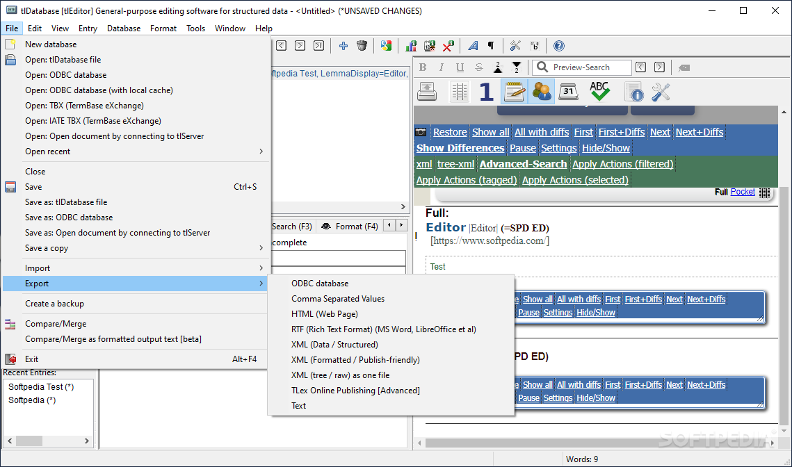Click the calendar 31 icon
Viewport: 792px width, 467px height.
[x=568, y=92]
